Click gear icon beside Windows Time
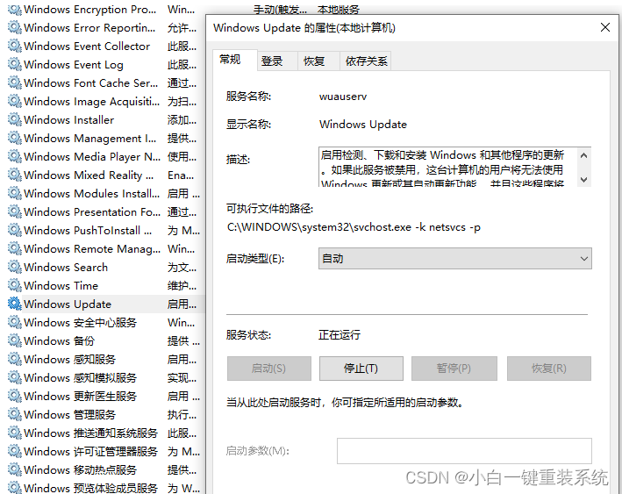622x494 pixels. tap(15, 285)
